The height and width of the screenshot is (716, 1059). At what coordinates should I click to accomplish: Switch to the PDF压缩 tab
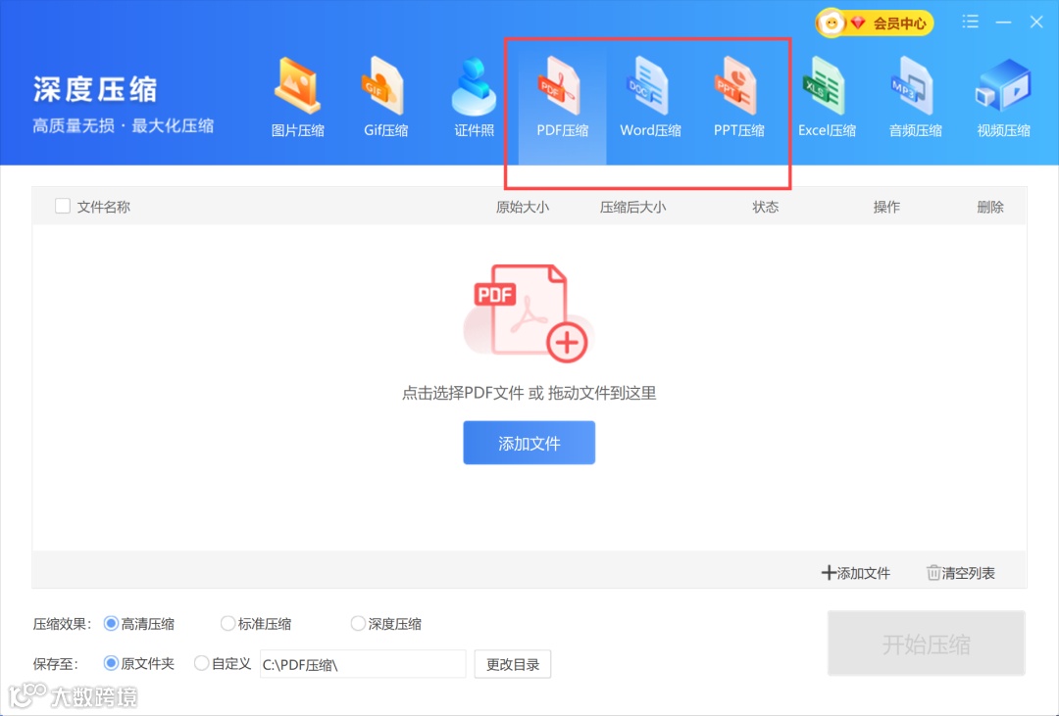[x=562, y=97]
